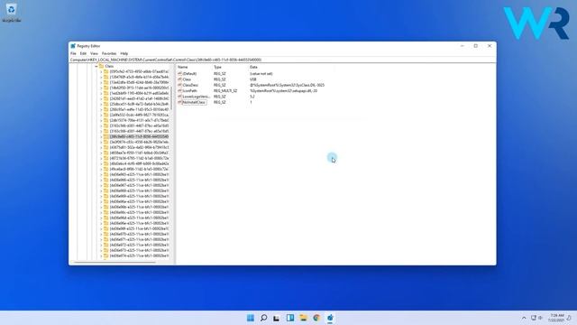Click the tree pane horizontal scrollbar
577x325 pixels.
pos(114,262)
